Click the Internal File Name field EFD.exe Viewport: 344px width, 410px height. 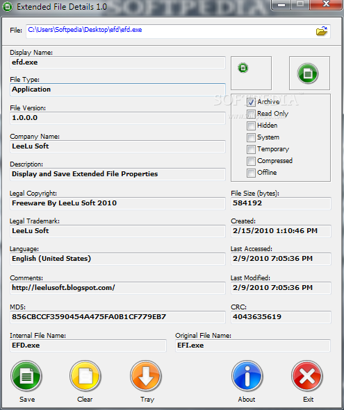tap(88, 345)
